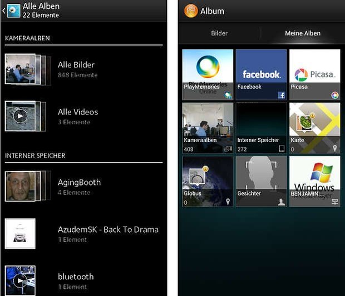Select the AzudemSK - Back To Drama title
345x296 pixels.
click(108, 230)
